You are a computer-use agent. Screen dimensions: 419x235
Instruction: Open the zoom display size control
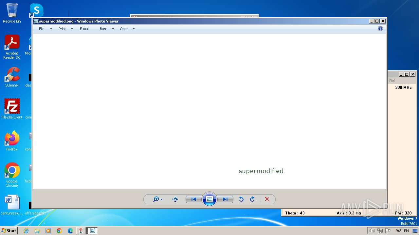point(158,199)
